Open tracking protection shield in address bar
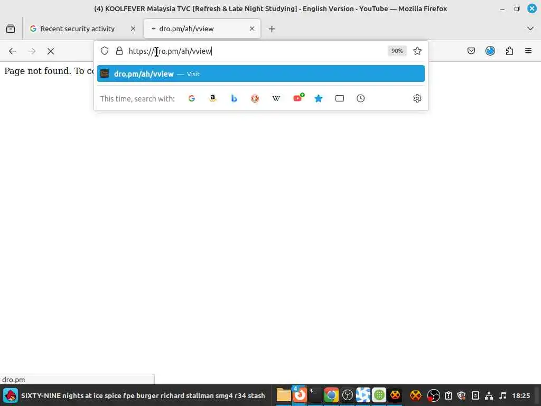The height and width of the screenshot is (406, 541). pyautogui.click(x=105, y=51)
